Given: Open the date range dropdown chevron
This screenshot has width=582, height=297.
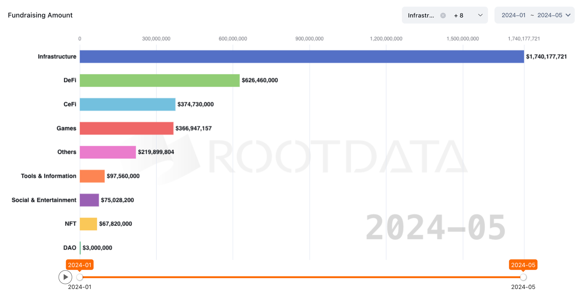Looking at the screenshot, I should coord(568,15).
